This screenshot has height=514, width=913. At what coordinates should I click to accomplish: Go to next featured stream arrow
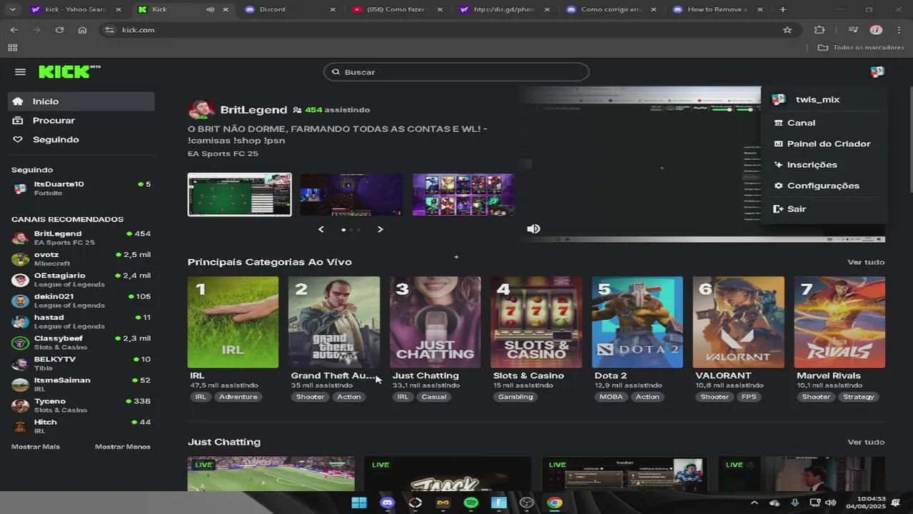pos(380,229)
